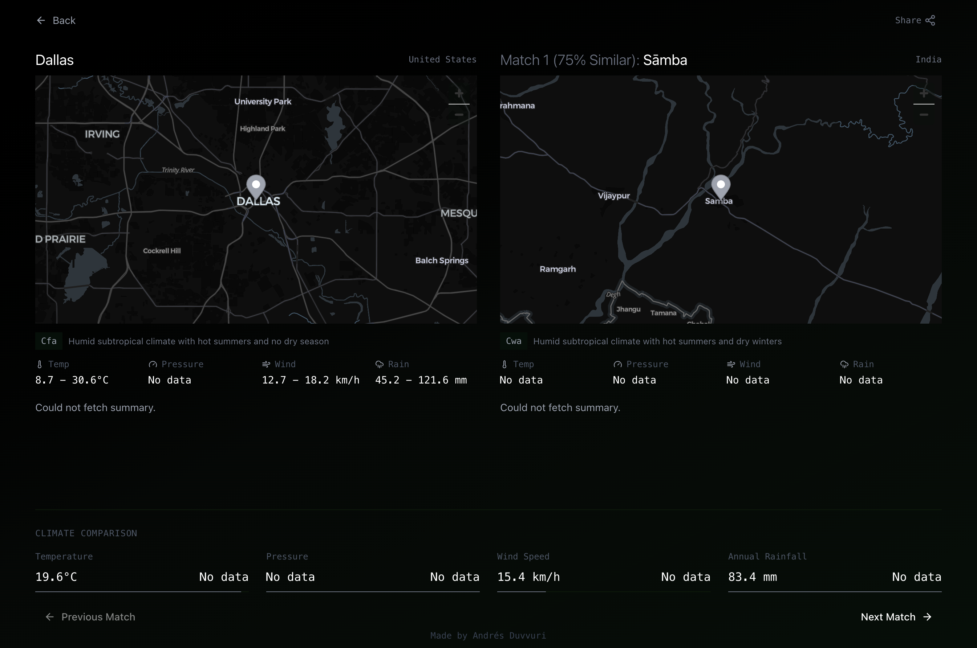
Task: Click the wind icon in the Dallas stats
Action: pos(266,364)
